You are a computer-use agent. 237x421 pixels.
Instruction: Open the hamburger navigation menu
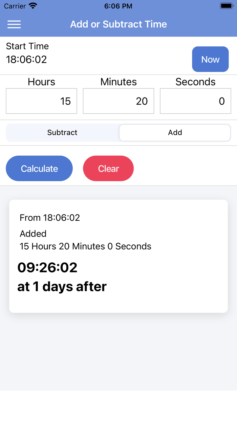(x=14, y=24)
